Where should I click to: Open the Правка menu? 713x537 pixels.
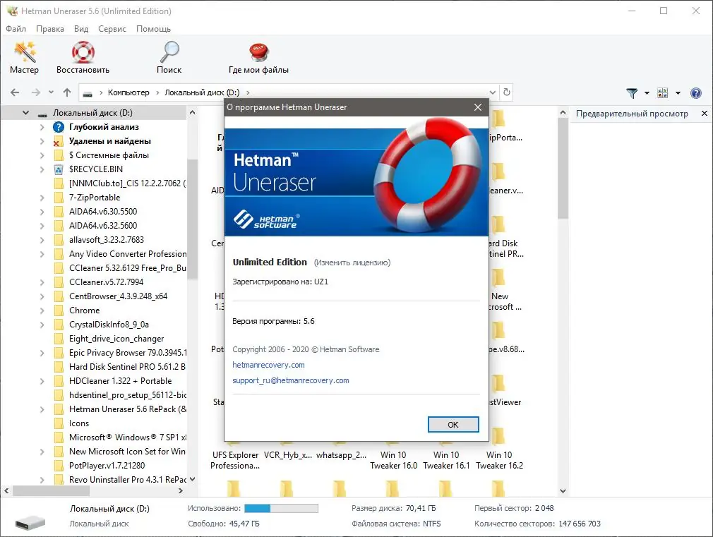click(x=50, y=29)
